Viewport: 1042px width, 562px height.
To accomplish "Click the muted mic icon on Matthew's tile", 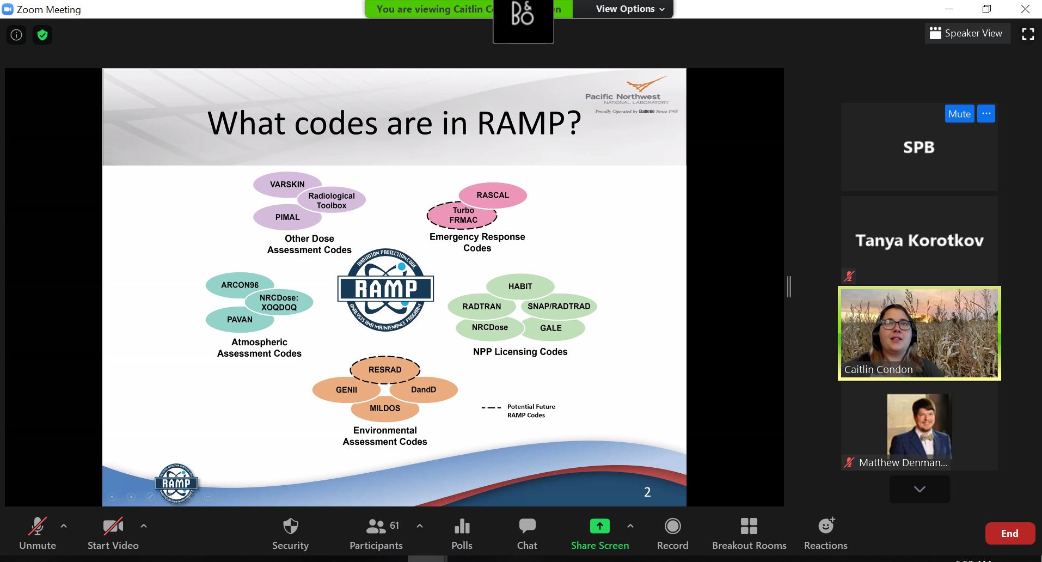I will point(849,462).
